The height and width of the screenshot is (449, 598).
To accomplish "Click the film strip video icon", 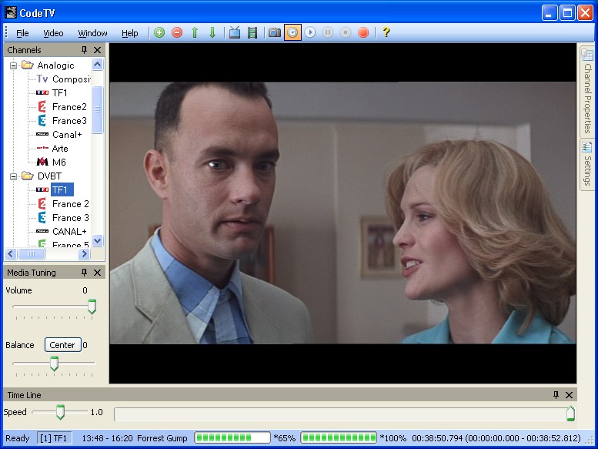I will point(252,33).
